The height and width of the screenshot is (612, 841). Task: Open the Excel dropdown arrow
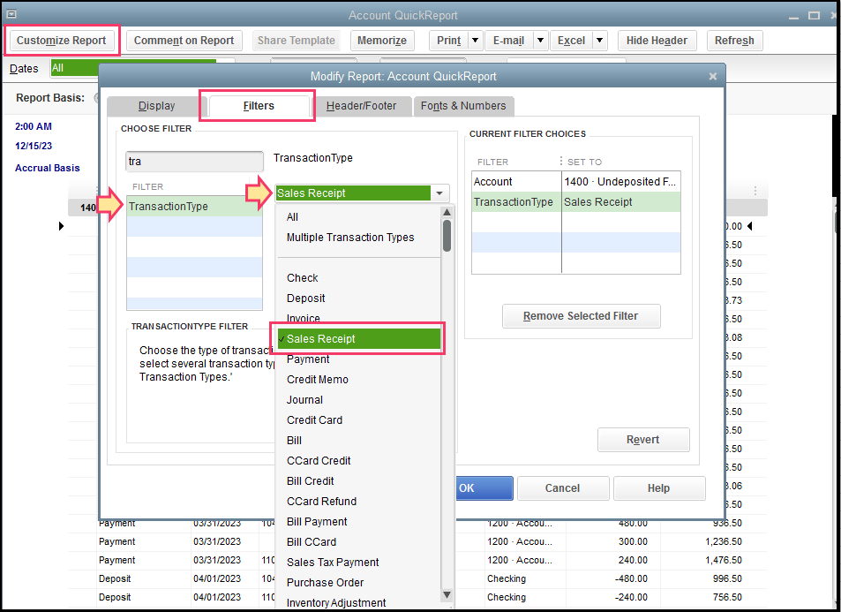pyautogui.click(x=599, y=41)
